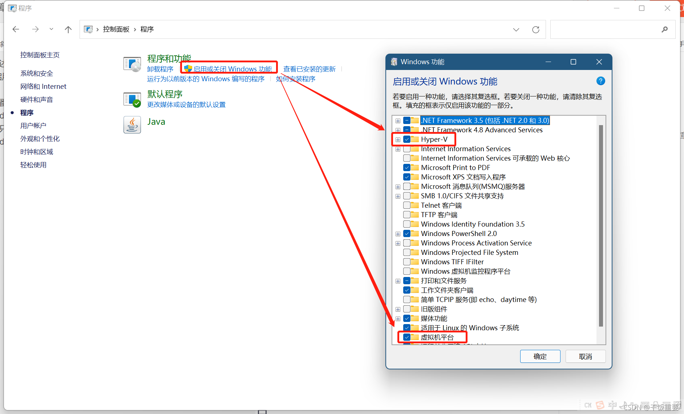
Task: Expand the Hyper-V tree node
Action: point(398,140)
